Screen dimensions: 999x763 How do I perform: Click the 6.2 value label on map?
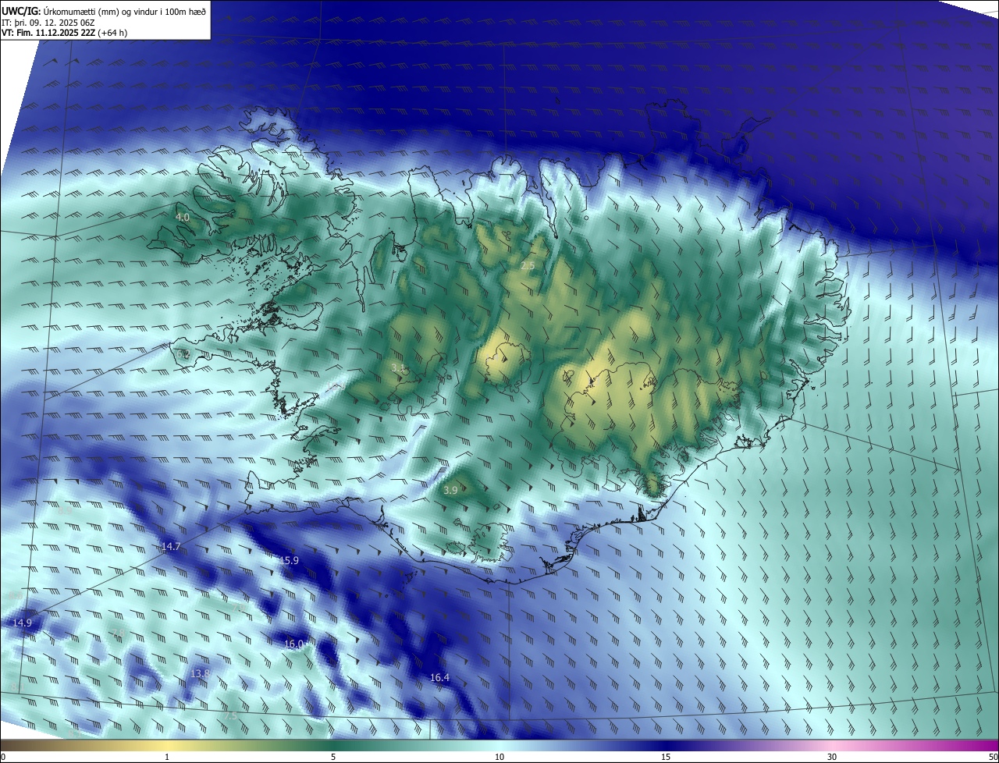pos(183,354)
